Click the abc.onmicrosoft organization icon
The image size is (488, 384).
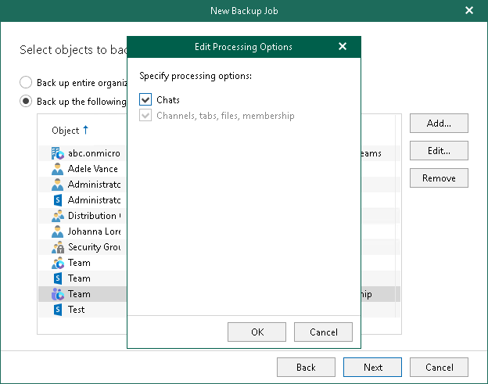click(57, 153)
